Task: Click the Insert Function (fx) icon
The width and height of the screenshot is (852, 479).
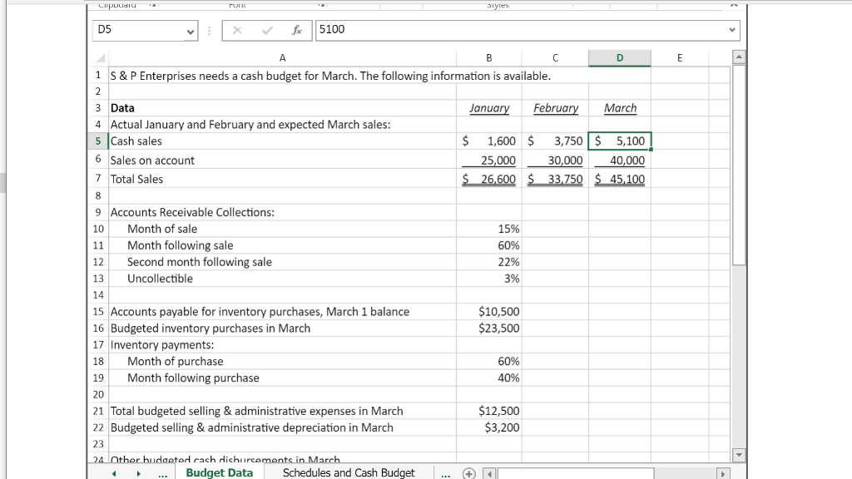Action: 297,30
